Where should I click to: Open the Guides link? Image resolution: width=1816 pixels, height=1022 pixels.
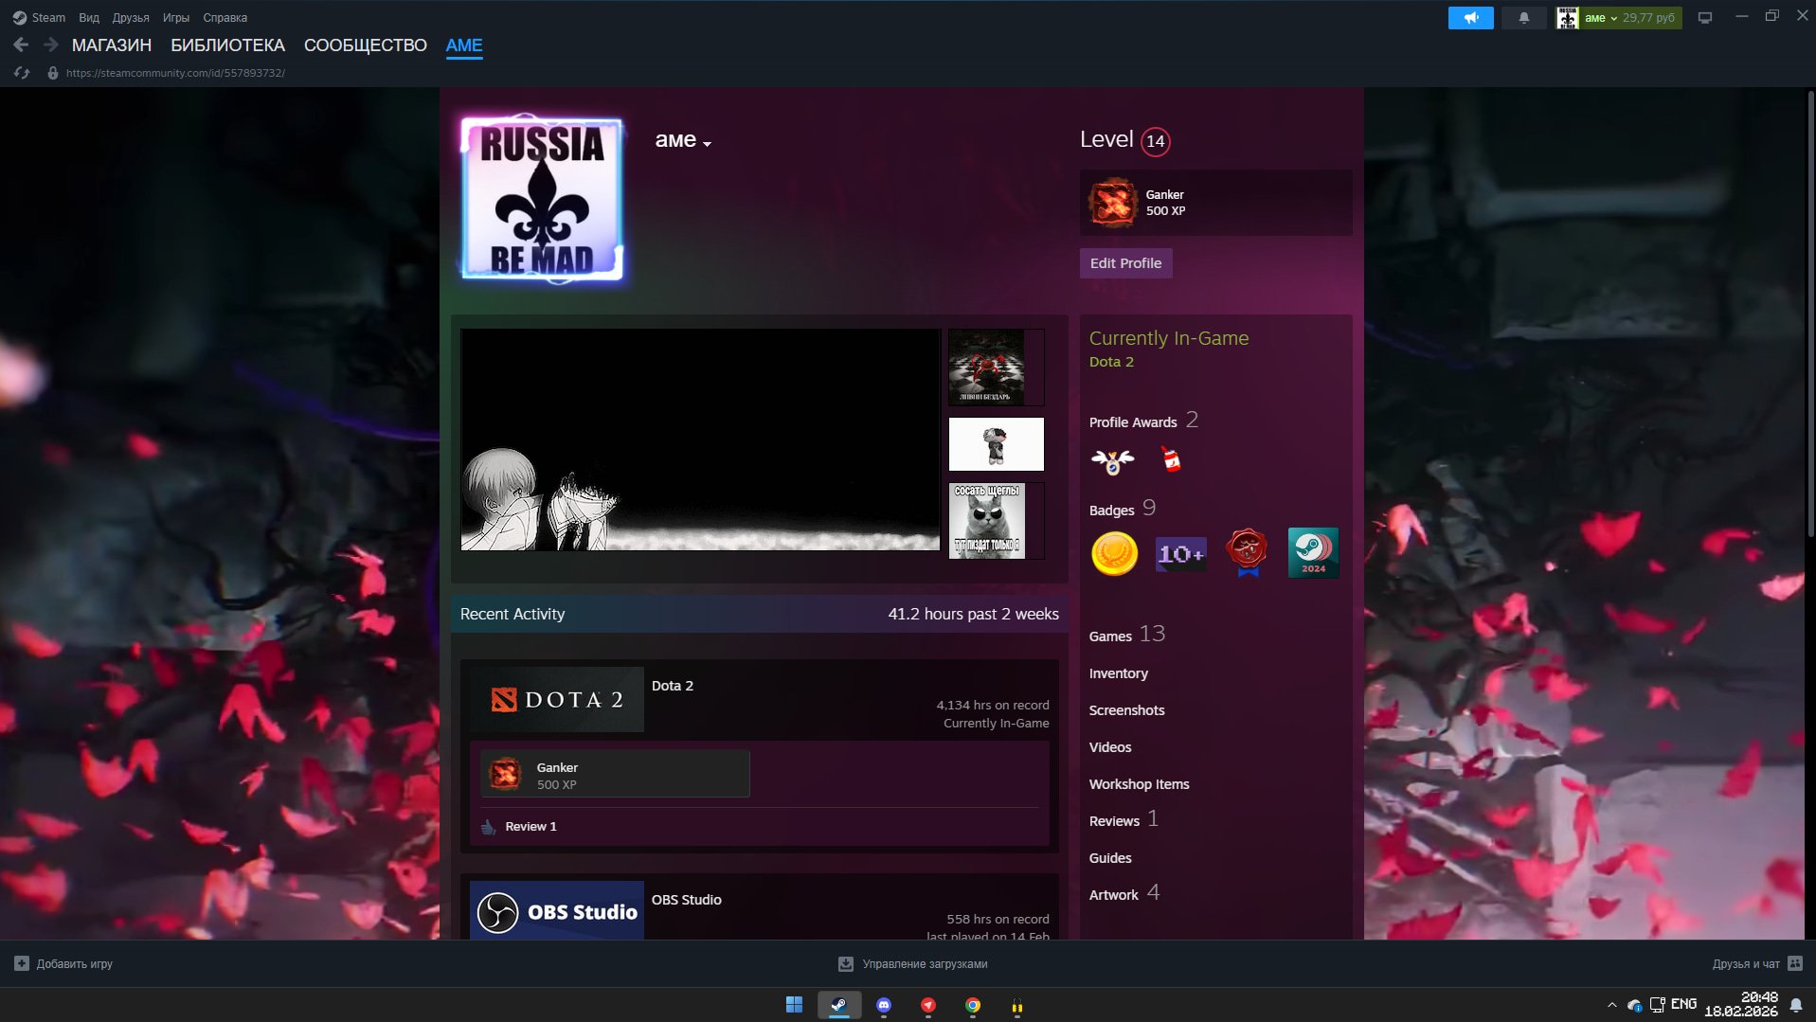1110,858
